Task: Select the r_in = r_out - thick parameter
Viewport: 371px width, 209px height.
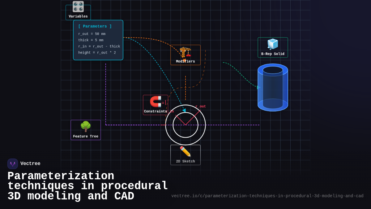Action: pos(99,46)
